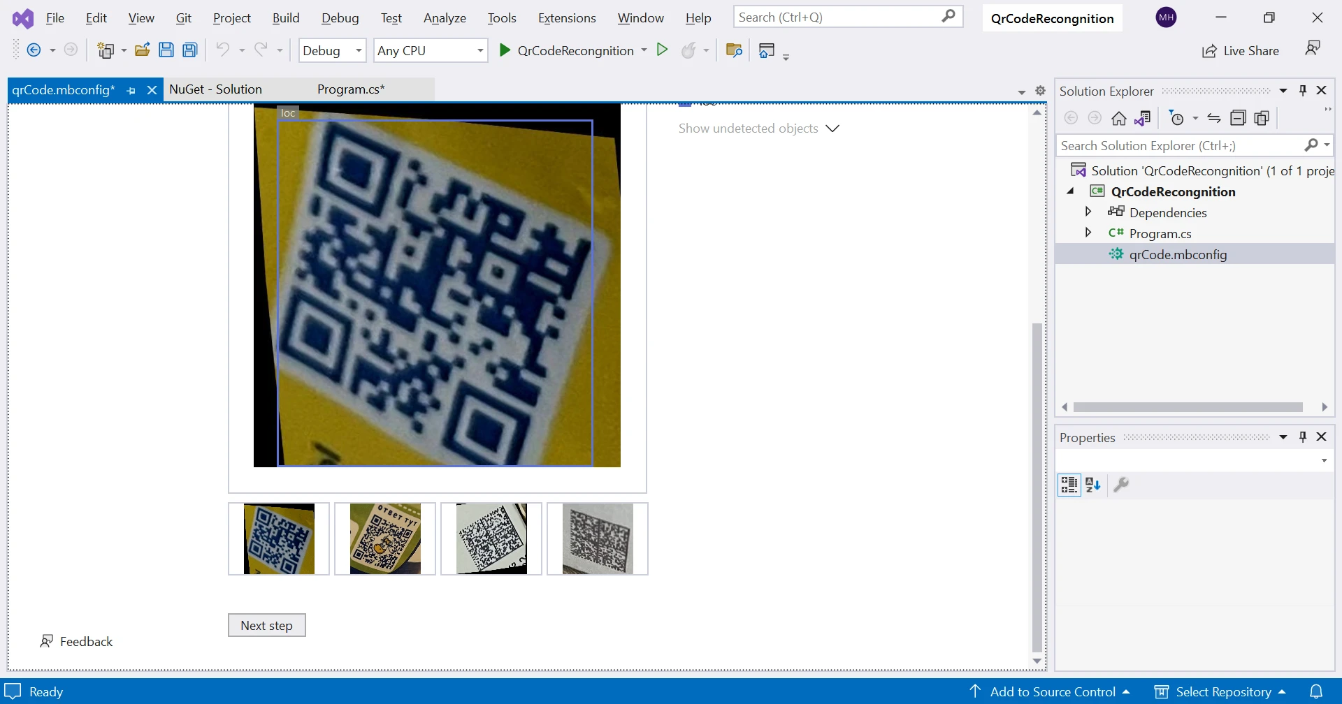1342x704 pixels.
Task: Click the Properties wrench icon
Action: point(1121,485)
